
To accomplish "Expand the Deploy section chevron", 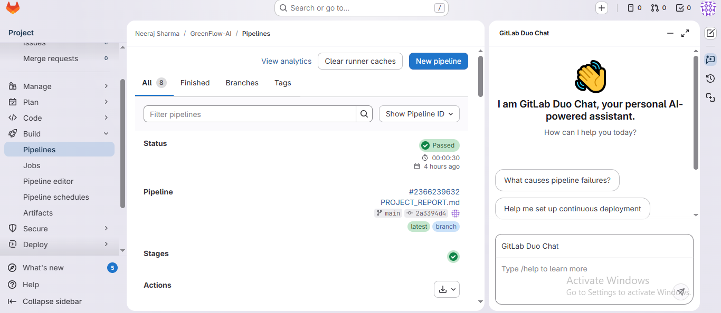I will pos(106,244).
